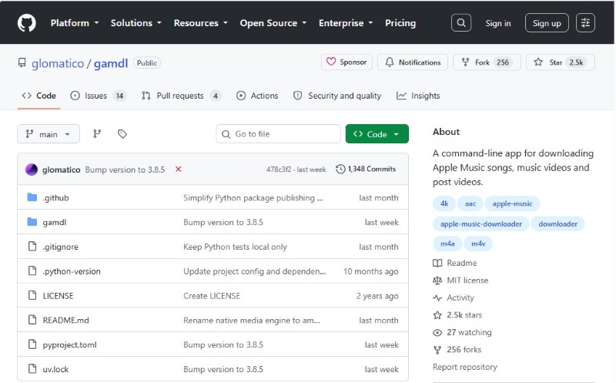Open the main branch selector
The width and height of the screenshot is (616, 383).
(x=49, y=134)
